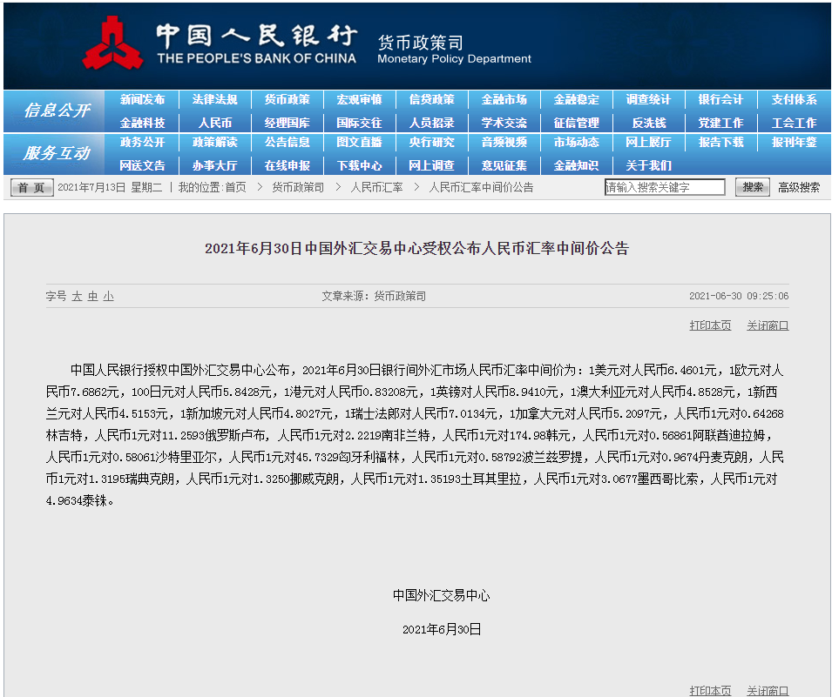Open the 网送文告 navigation item
Image resolution: width=832 pixels, height=697 pixels.
coord(142,166)
